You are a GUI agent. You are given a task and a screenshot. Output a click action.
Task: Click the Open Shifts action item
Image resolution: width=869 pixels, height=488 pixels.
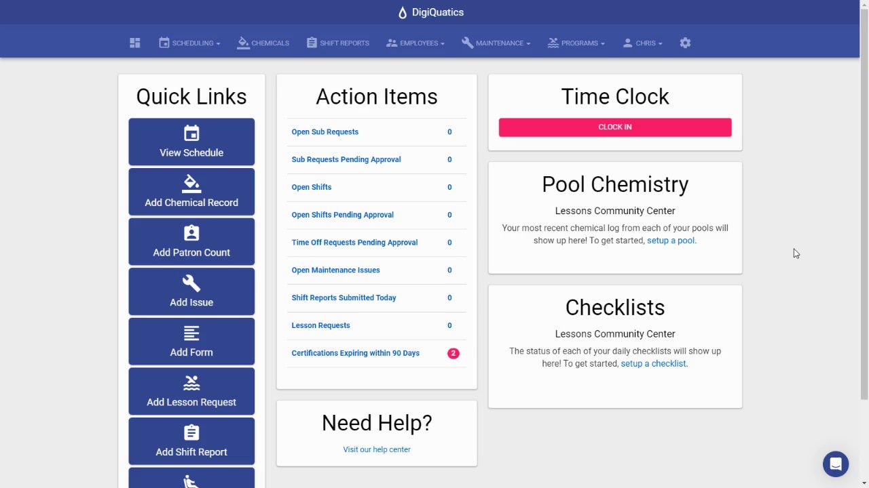[x=312, y=187]
